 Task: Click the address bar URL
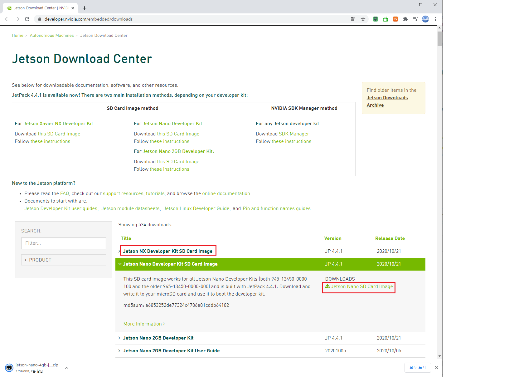[x=89, y=19]
